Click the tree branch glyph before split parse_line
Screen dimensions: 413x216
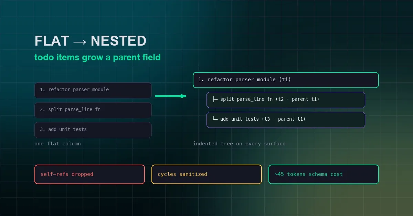tap(215, 99)
